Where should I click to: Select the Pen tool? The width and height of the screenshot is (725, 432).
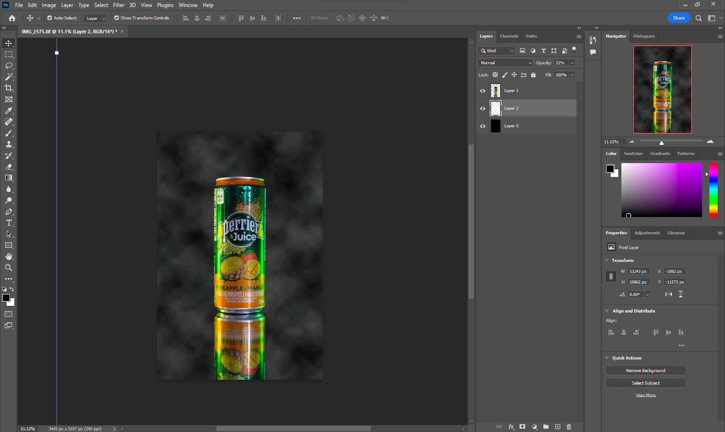point(9,212)
